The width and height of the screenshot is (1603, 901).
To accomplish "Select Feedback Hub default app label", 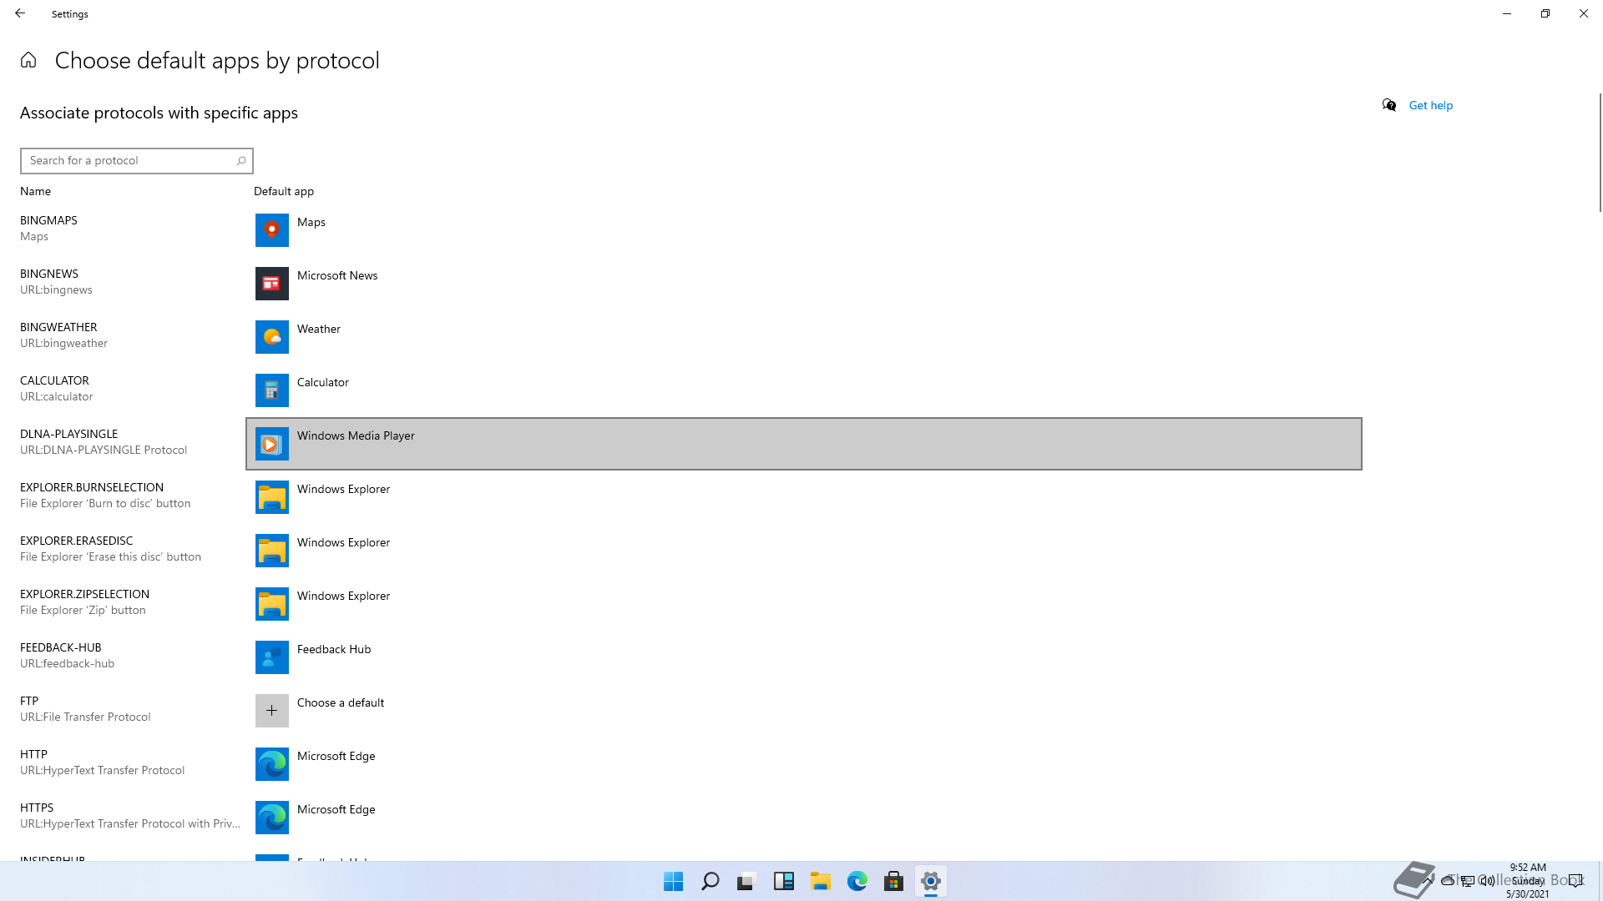I will (x=334, y=649).
